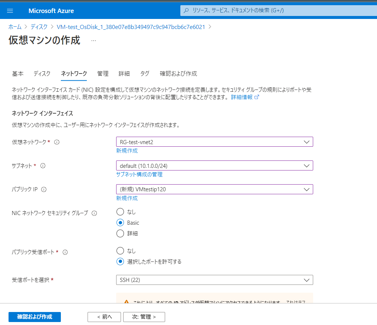
Task: Open the 仮想ネットワーク RG-test-vnet2 dropdown
Action: click(x=214, y=142)
